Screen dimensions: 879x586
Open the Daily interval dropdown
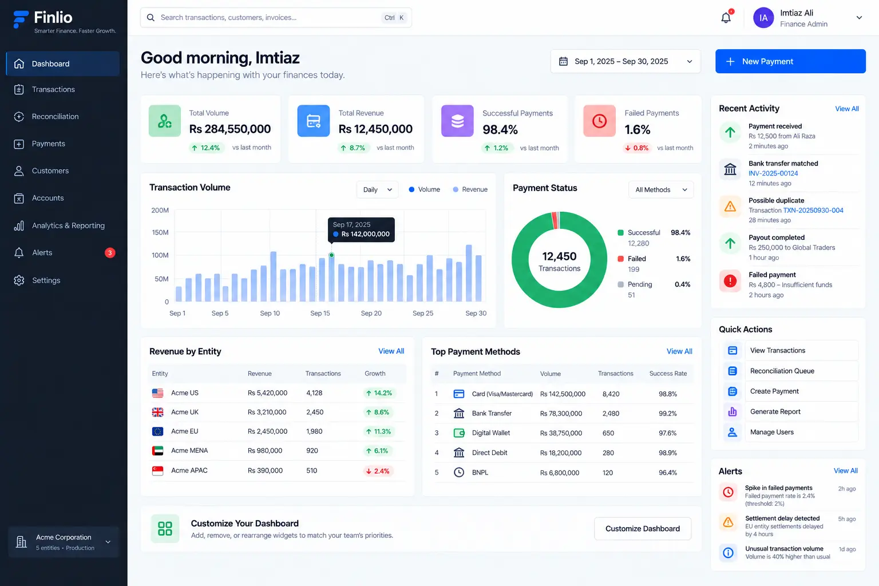377,189
